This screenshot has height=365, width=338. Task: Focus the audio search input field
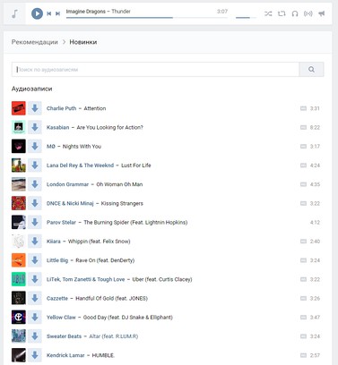(155, 70)
